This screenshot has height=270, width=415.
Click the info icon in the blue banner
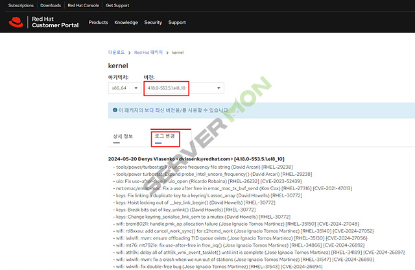115,110
